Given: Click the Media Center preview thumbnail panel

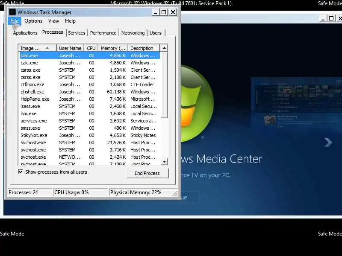Looking at the screenshot, I should (296, 102).
